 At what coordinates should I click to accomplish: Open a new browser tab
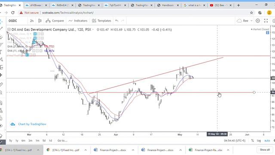coord(238,5)
